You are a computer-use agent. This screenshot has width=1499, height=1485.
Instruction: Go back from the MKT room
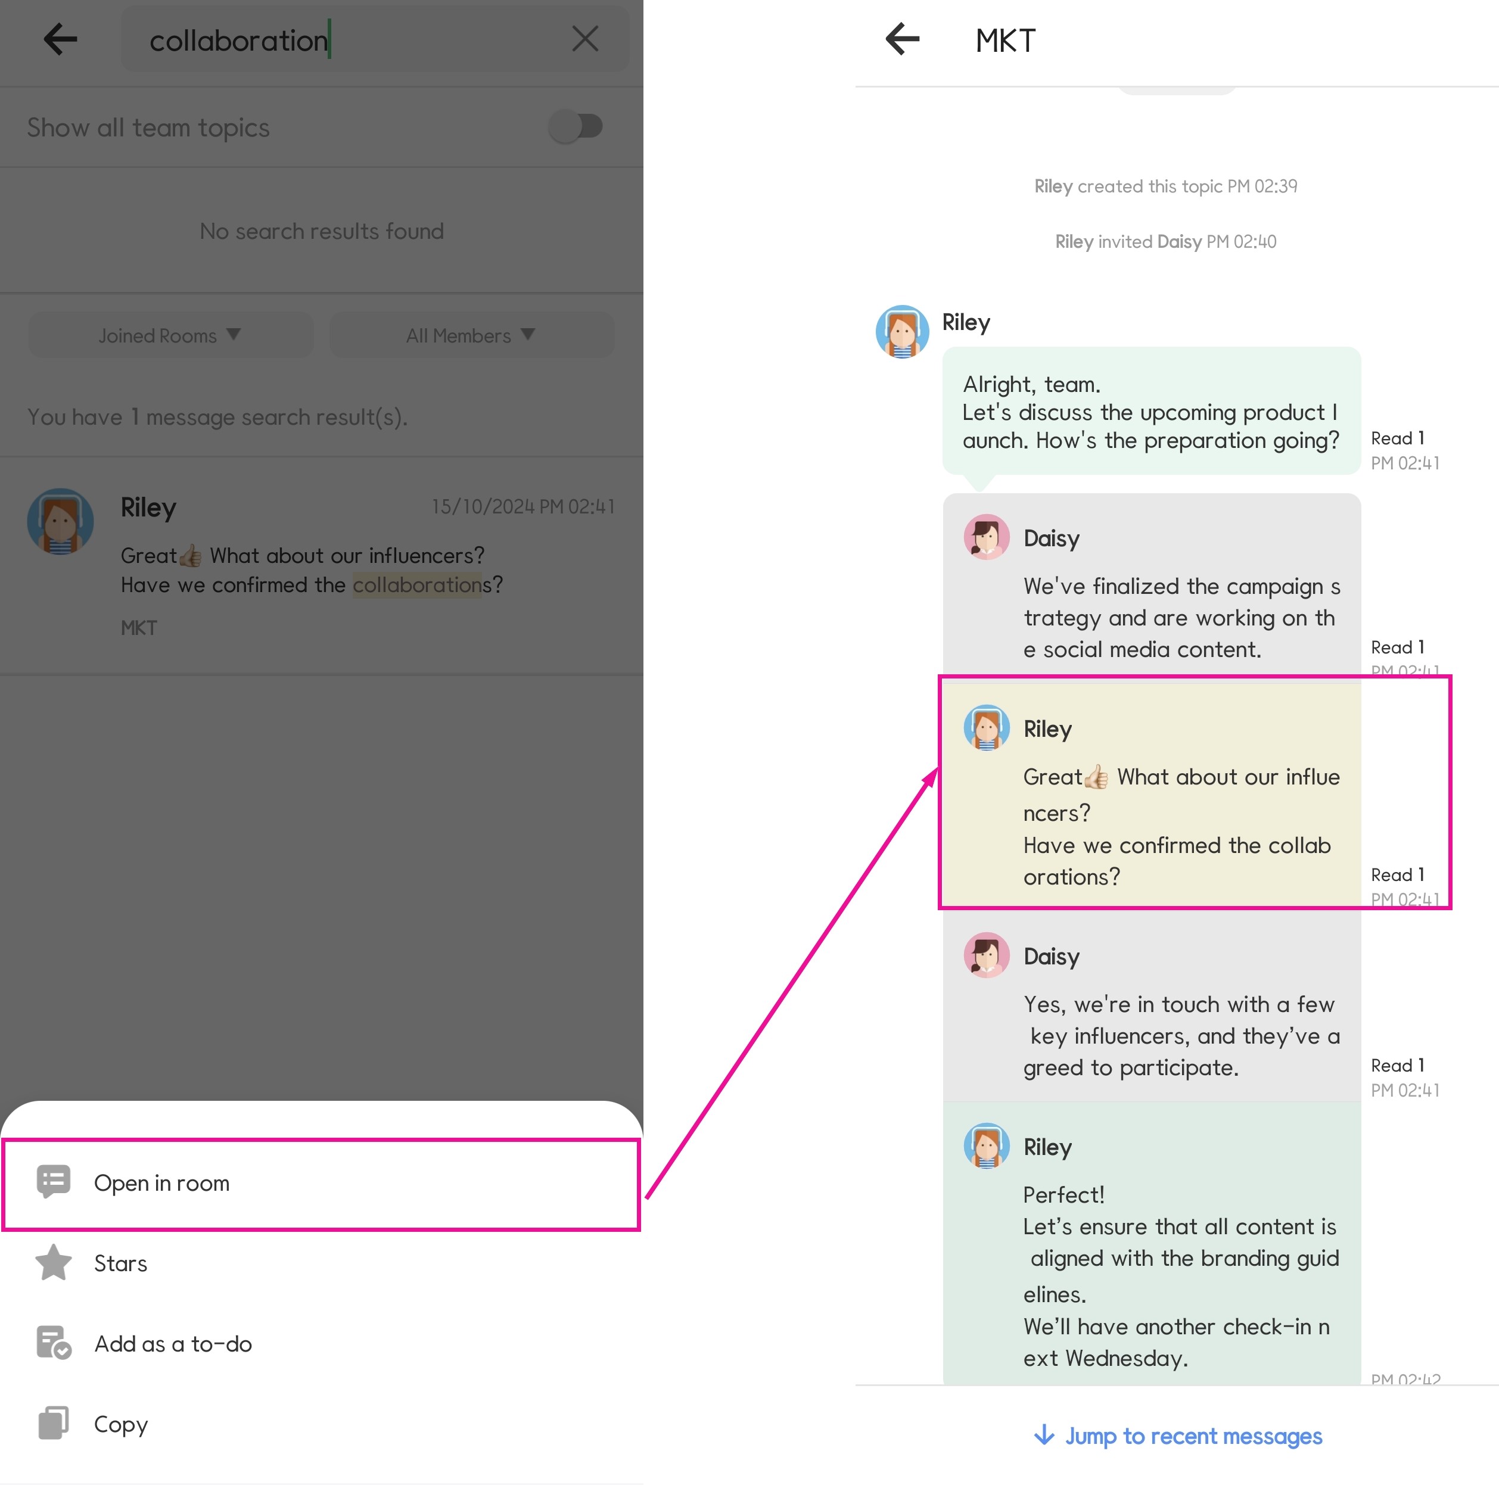coord(903,39)
